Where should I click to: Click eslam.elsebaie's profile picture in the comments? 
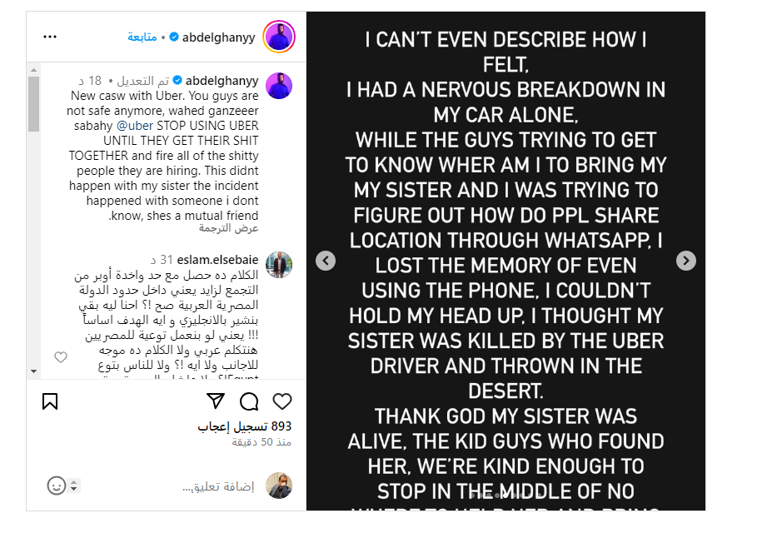point(279,265)
